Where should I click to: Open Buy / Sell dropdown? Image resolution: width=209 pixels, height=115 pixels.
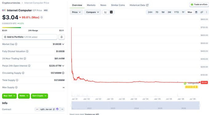coord(9,96)
